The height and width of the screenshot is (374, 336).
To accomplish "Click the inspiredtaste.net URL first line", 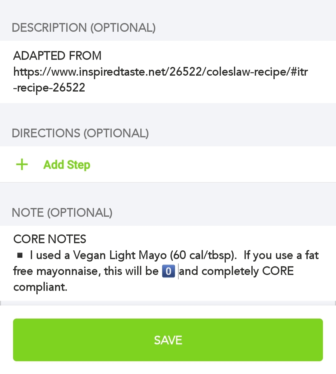I will (161, 72).
